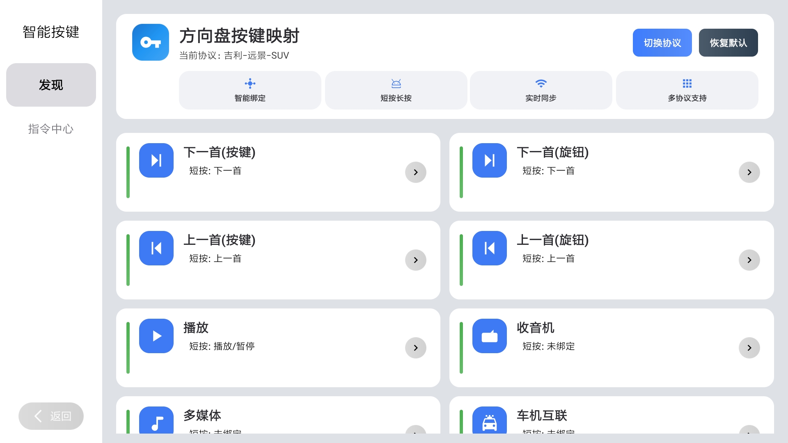Open the 多协议支持 grid icon

point(687,89)
